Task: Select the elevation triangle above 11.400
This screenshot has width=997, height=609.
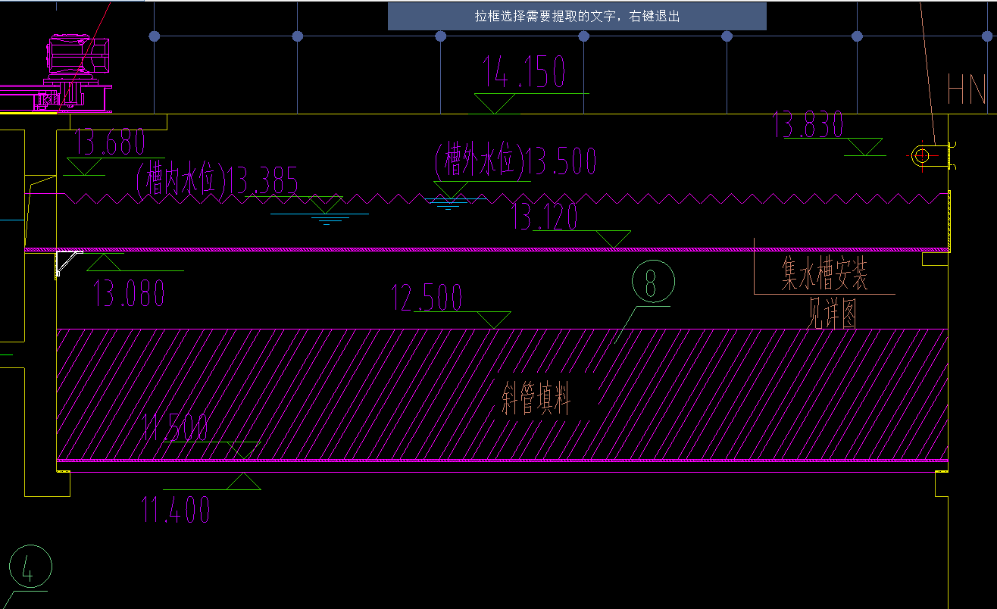Action: click(242, 481)
